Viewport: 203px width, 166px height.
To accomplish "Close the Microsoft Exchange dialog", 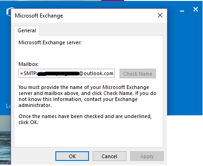I will tap(160, 15).
